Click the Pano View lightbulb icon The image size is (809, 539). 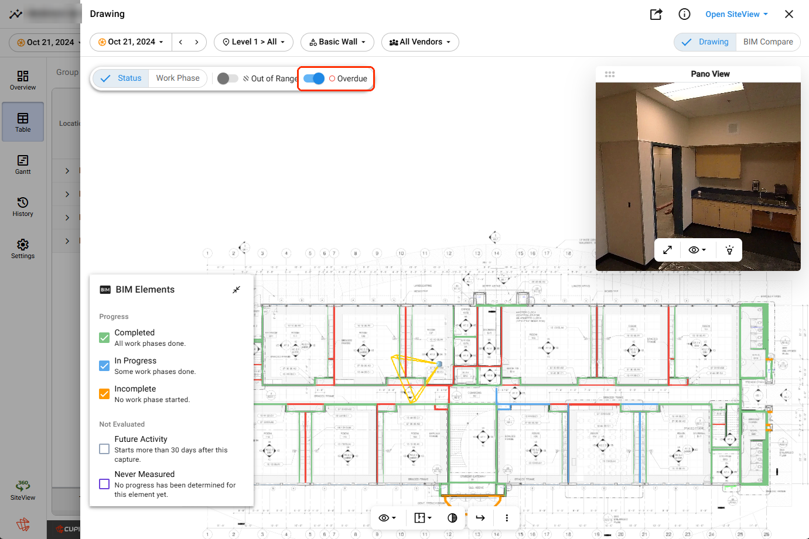point(729,250)
